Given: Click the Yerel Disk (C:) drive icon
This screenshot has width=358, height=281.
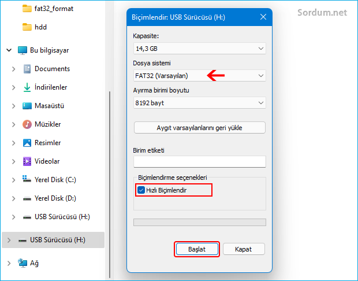Looking at the screenshot, I should point(27,179).
